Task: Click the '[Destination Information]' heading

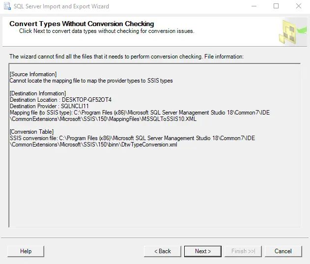Action: click(38, 93)
